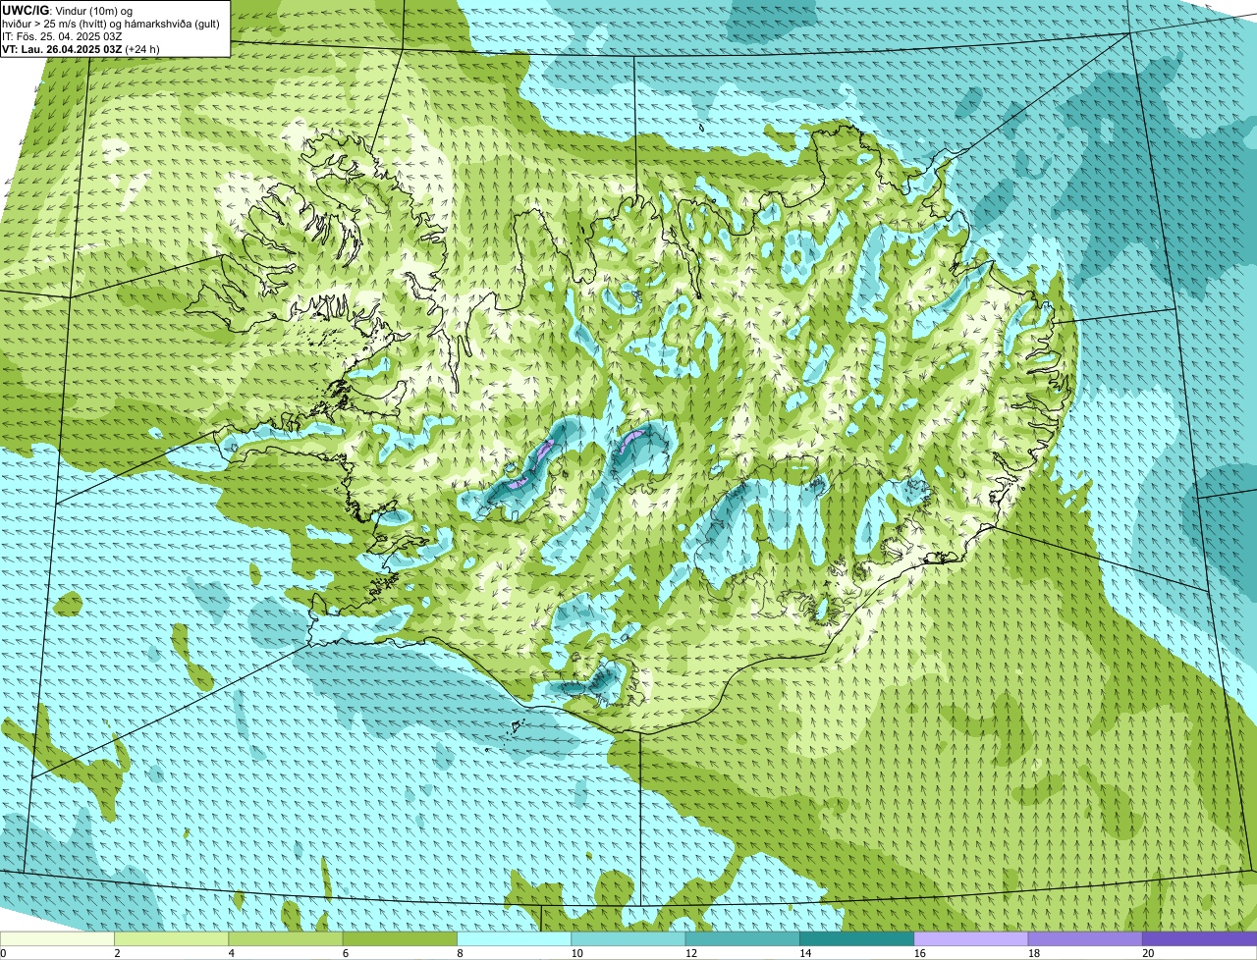Select the 'Vindur (10m) og' title text
The image size is (1257, 960).
(x=92, y=10)
